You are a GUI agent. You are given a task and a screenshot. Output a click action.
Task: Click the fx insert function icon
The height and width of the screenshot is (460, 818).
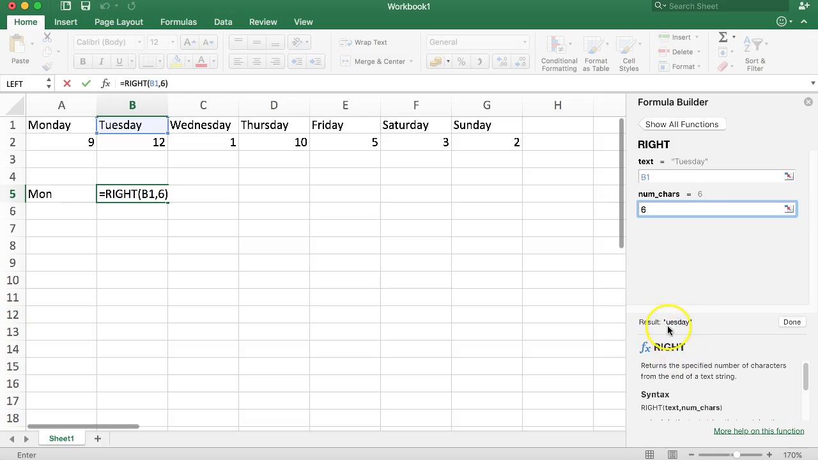click(105, 84)
